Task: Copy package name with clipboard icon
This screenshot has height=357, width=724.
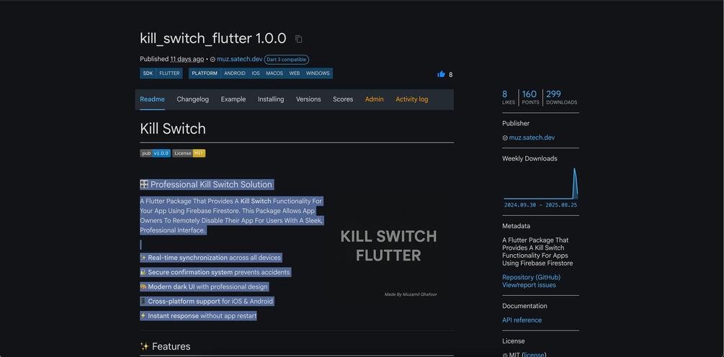Action: 299,39
